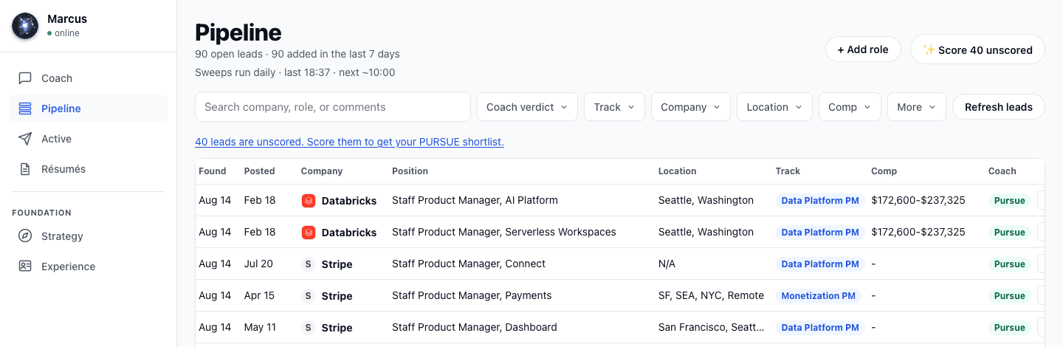Click the Active paper-plane icon
The height and width of the screenshot is (347, 1063).
coord(25,139)
